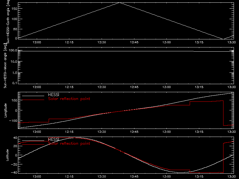Click the 100.0 tick on the Moon angle axis

pyautogui.click(x=13, y=50)
